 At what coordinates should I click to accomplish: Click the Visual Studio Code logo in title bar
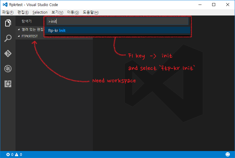pyautogui.click(x=5, y=5)
